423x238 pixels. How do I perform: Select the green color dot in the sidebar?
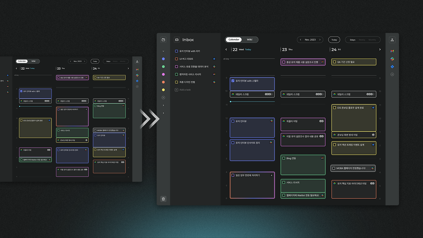pyautogui.click(x=163, y=66)
